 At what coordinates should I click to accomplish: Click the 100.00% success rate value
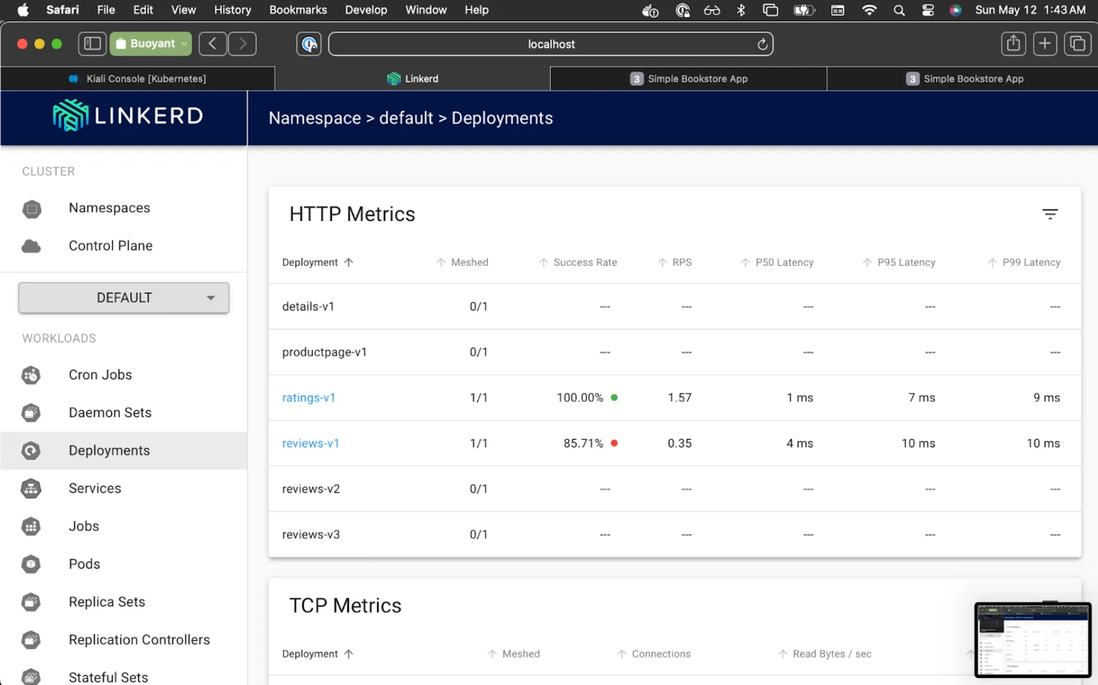tap(580, 398)
